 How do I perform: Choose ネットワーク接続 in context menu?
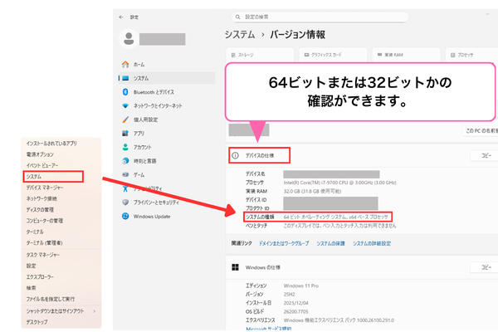tap(61, 198)
